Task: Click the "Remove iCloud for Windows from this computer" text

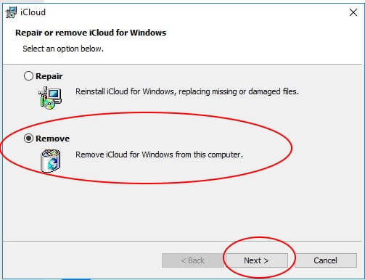Action: click(160, 155)
